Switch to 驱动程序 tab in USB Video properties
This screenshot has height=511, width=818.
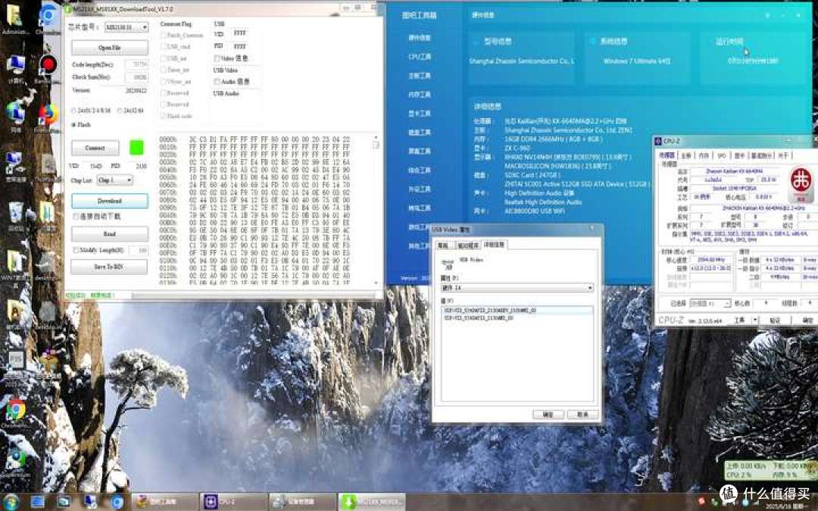467,245
